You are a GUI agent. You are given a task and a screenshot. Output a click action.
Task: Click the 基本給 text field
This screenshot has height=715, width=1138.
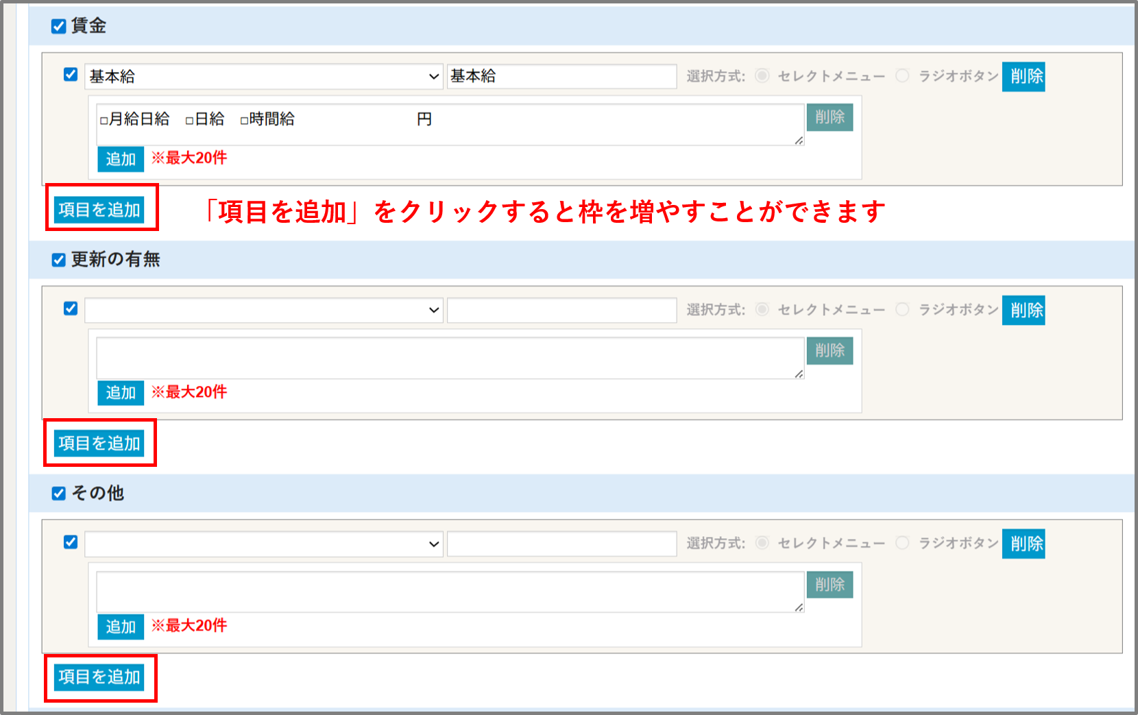562,77
